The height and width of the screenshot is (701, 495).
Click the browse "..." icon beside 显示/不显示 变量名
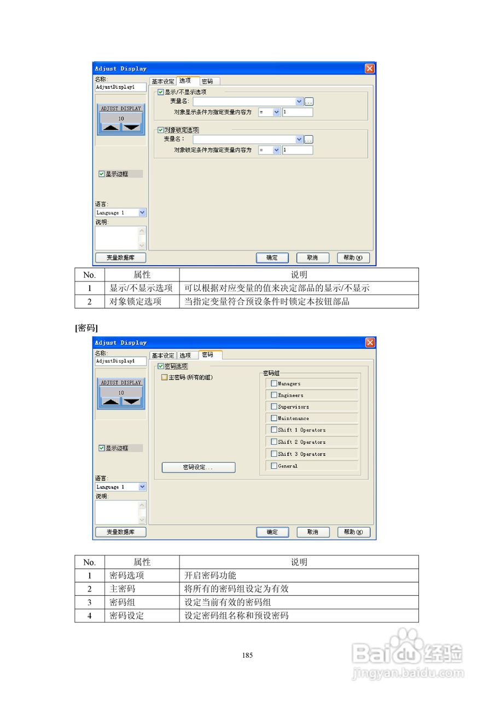tap(308, 101)
